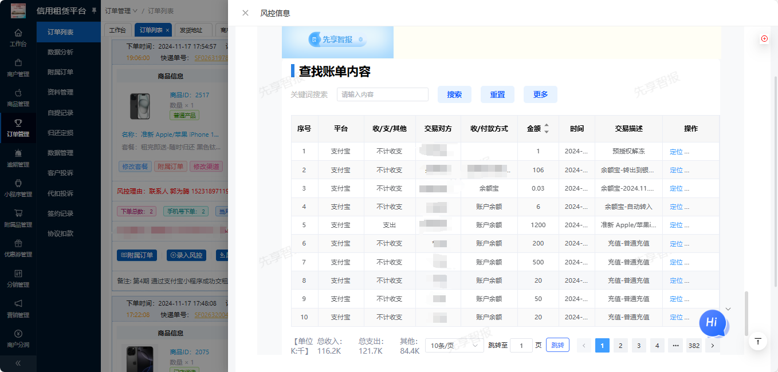Close the 风控信息 drawer with X

(x=245, y=13)
